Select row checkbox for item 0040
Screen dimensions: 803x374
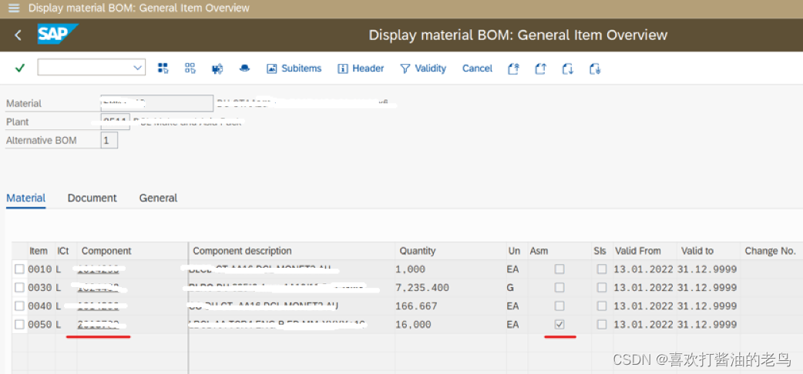click(x=19, y=306)
